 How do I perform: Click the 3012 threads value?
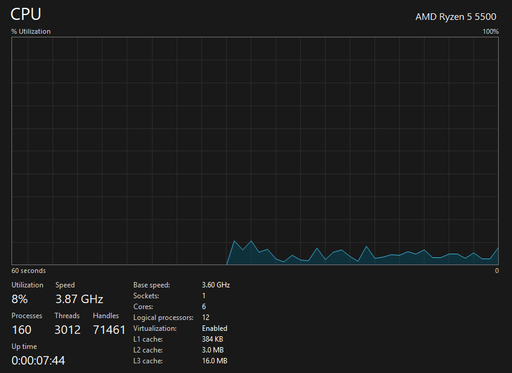pos(68,330)
